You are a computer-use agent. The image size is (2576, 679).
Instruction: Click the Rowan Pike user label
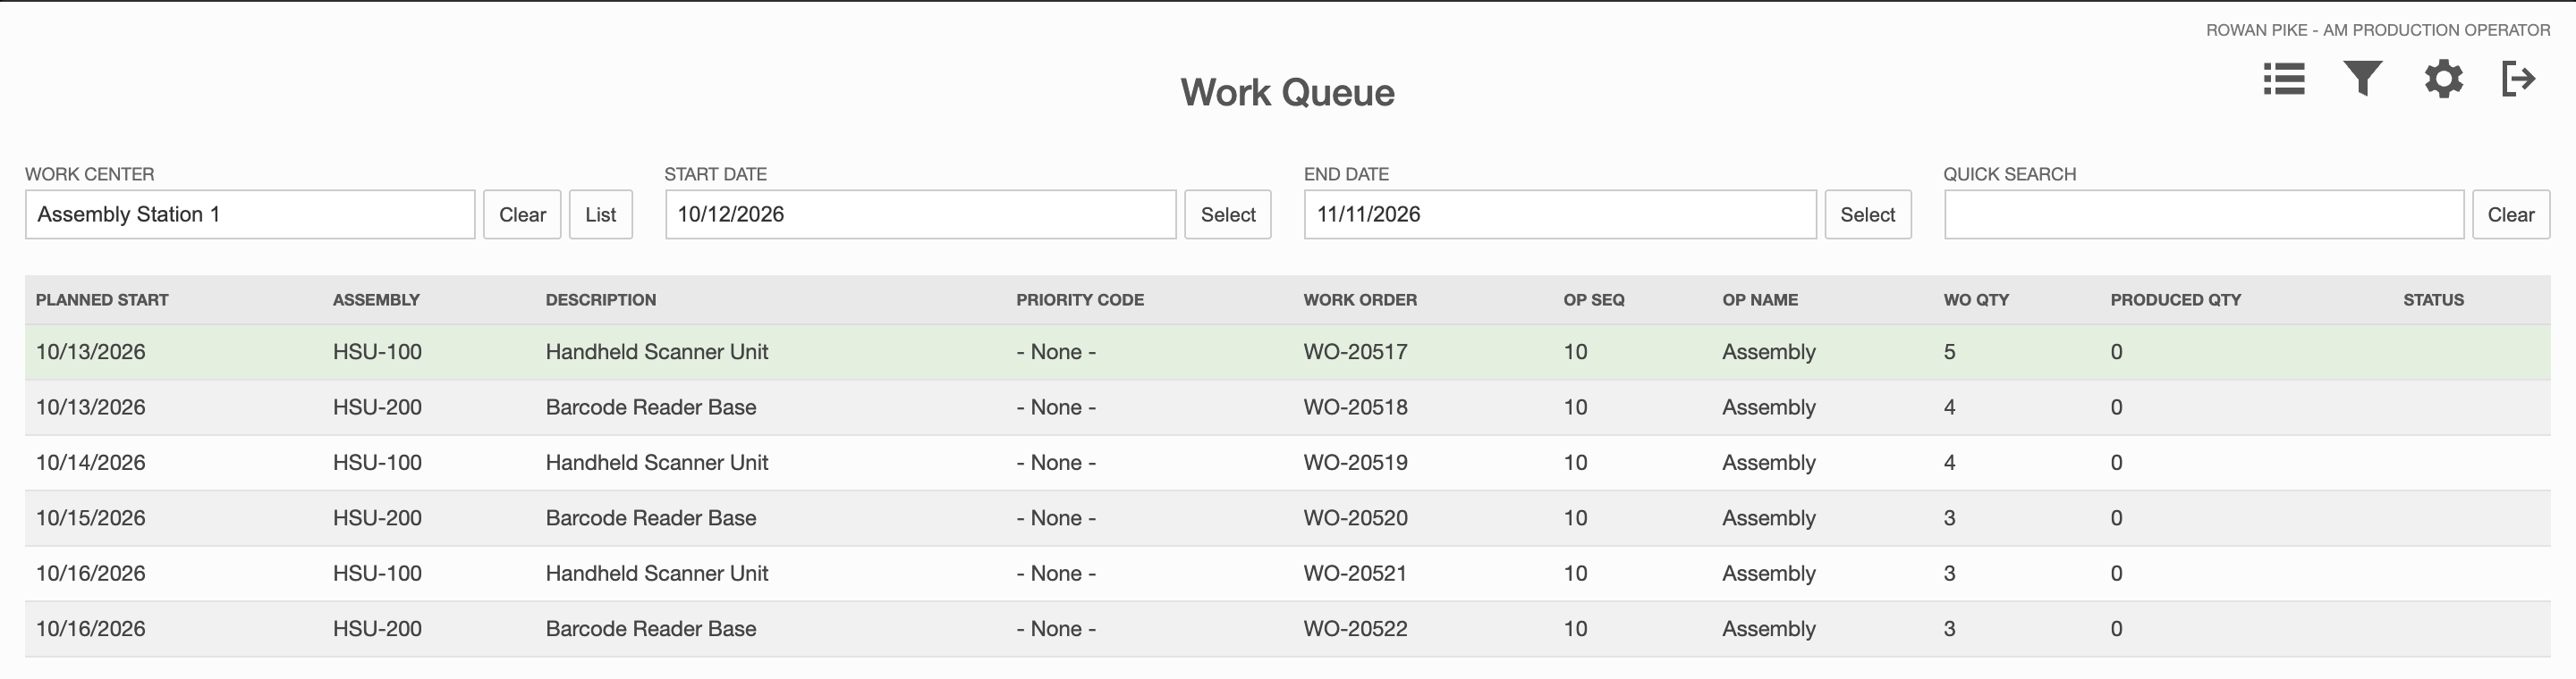point(2378,30)
